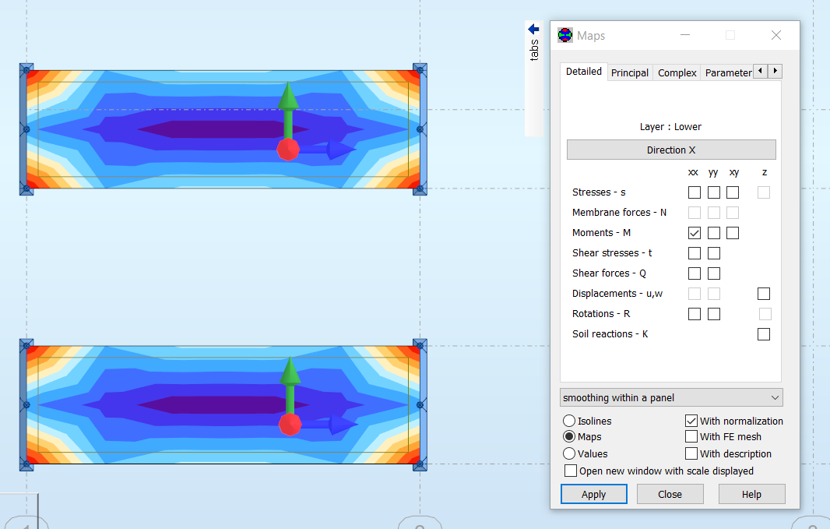Select the Isolines display mode
The height and width of the screenshot is (529, 830).
[x=568, y=421]
